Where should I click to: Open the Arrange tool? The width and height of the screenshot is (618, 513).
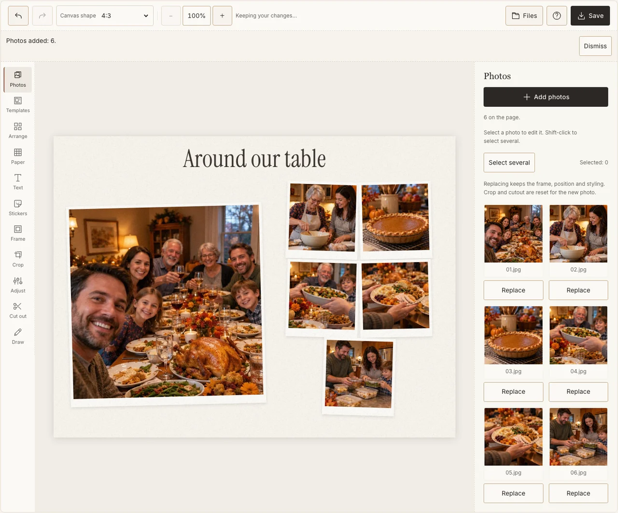pos(18,131)
